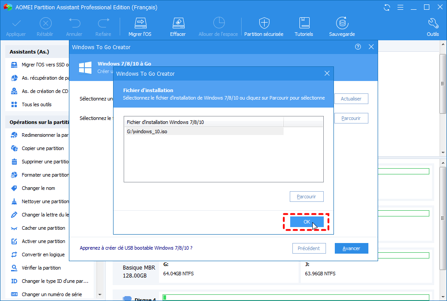This screenshot has width=447, height=301.
Task: Choose Vérifier la partition
Action: point(36,268)
